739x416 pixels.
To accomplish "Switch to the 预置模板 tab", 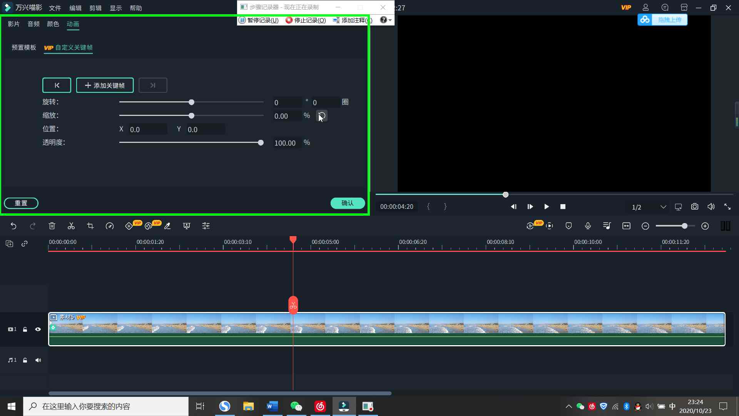I will click(x=24, y=47).
